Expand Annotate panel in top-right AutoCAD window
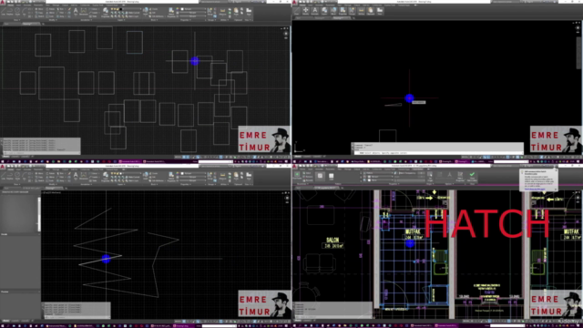583x328 pixels. [x=315, y=11]
